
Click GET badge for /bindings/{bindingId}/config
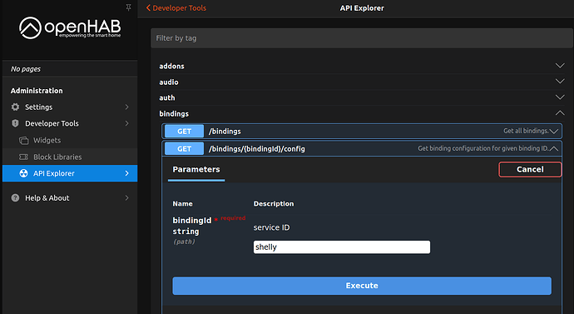(x=184, y=149)
